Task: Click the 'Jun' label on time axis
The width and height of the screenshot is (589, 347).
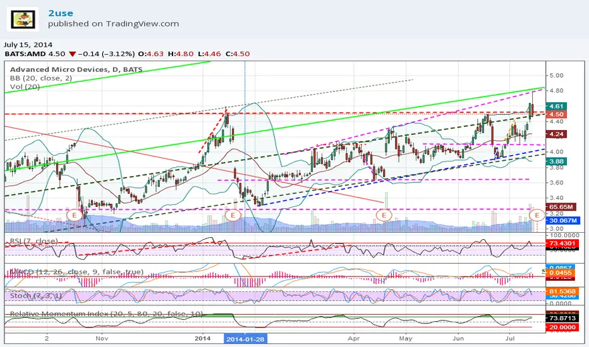Action: 458,338
